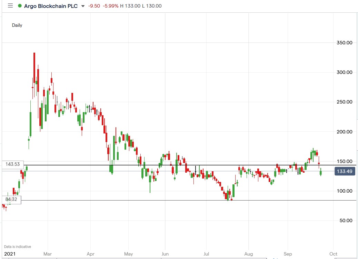Click the L 130.00 low value
The image size is (358, 259).
tap(152, 6)
